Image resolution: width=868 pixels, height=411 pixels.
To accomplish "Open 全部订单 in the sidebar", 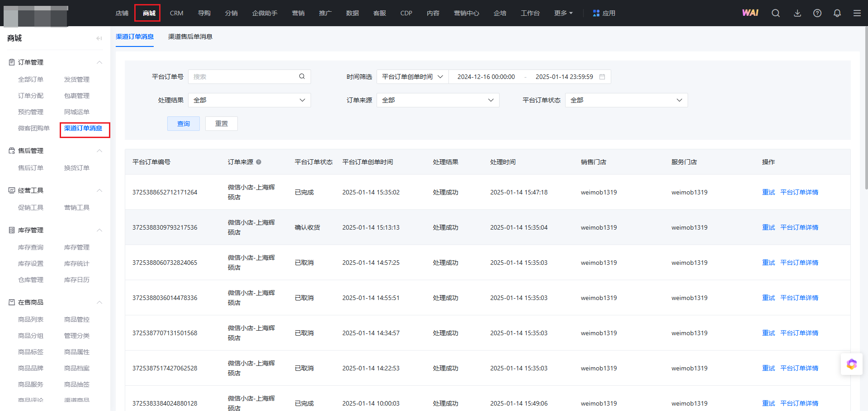I will pos(31,79).
